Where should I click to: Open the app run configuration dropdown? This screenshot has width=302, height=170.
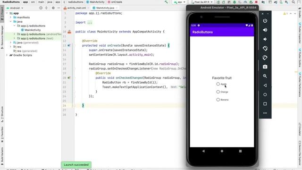[179, 2]
